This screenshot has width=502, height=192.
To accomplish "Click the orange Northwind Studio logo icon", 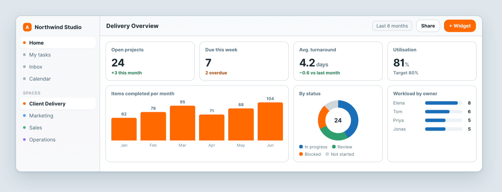I will 27,27.
